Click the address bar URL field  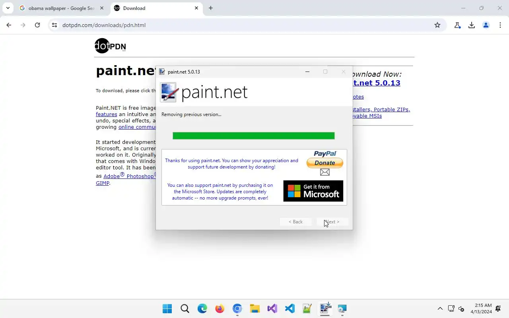(246, 25)
